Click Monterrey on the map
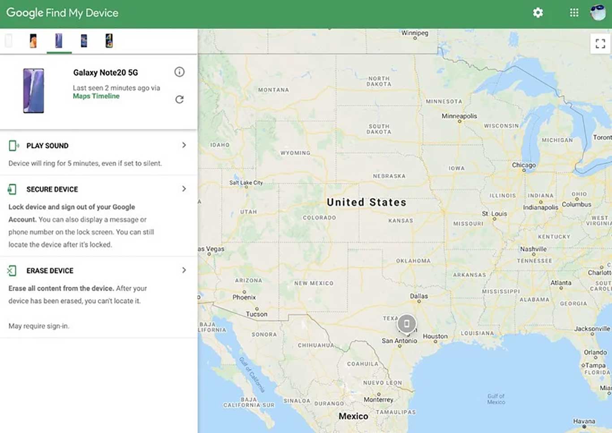 (x=379, y=399)
